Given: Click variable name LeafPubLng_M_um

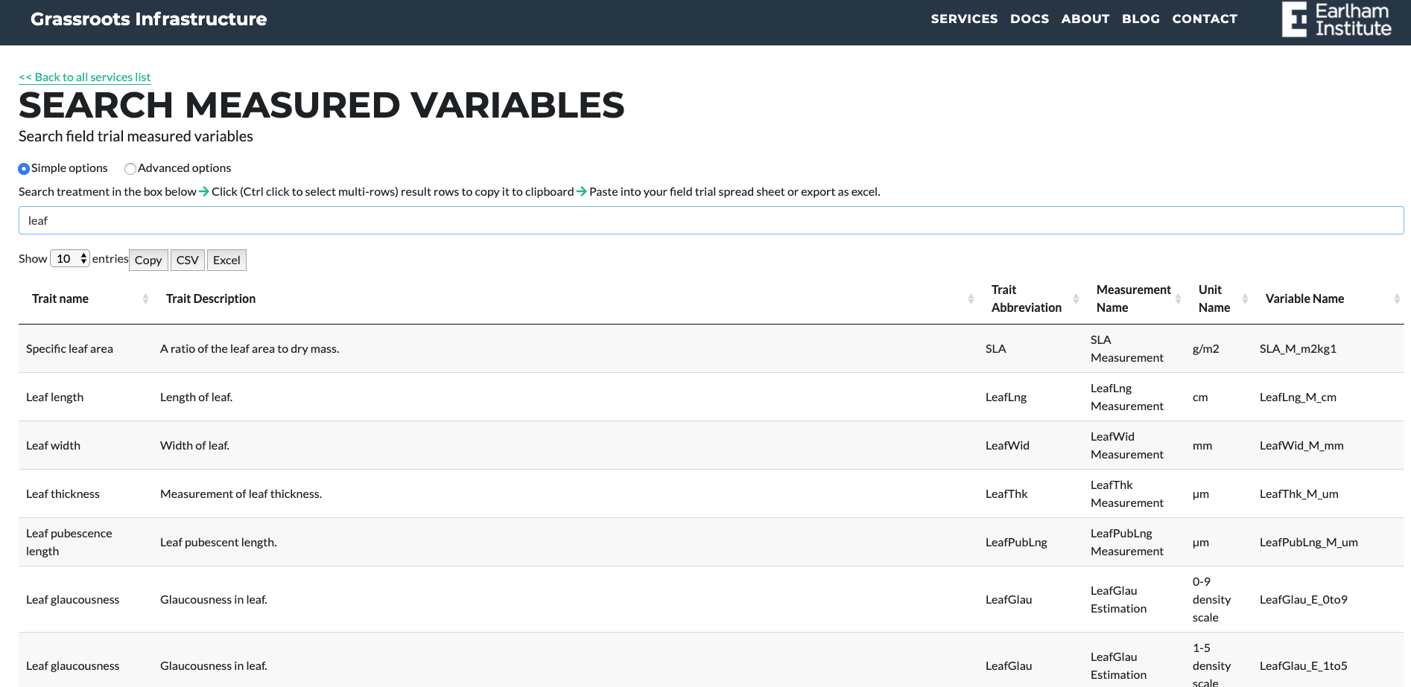Looking at the screenshot, I should coord(1308,542).
